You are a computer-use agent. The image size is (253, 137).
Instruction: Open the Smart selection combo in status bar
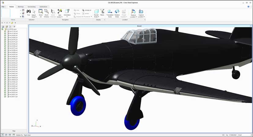click(245, 135)
